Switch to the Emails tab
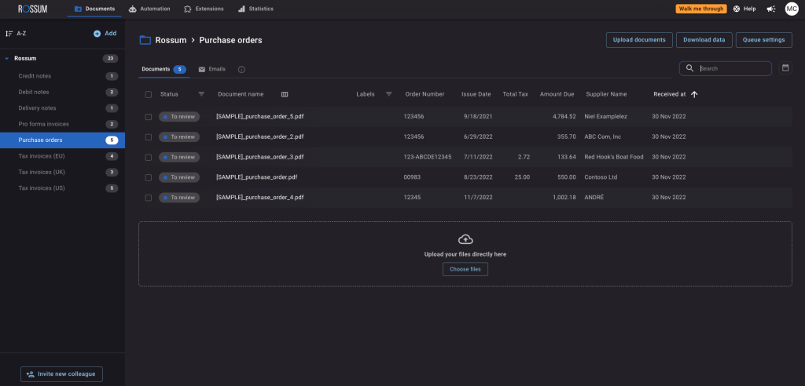 (212, 69)
